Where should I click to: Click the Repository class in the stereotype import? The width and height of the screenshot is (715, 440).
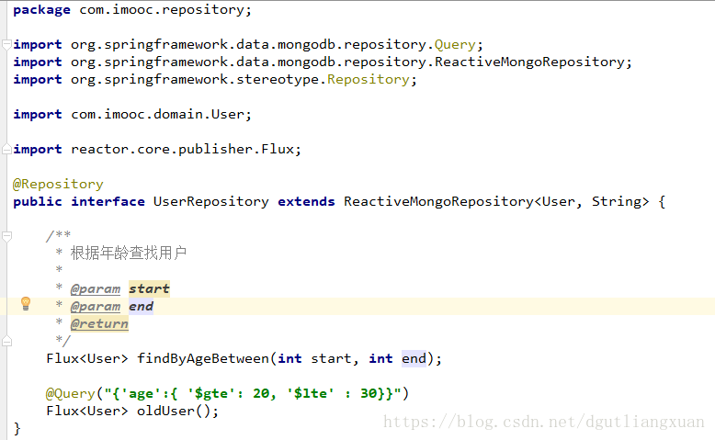coord(368,79)
